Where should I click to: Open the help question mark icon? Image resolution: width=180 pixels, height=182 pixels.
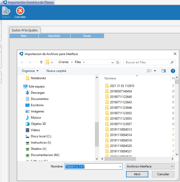point(173,71)
